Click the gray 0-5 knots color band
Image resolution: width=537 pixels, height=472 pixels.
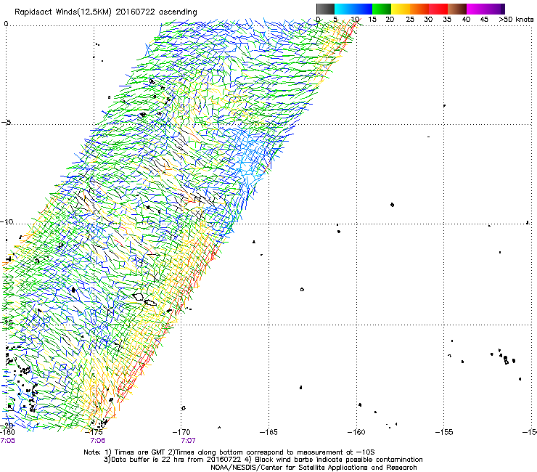point(325,9)
